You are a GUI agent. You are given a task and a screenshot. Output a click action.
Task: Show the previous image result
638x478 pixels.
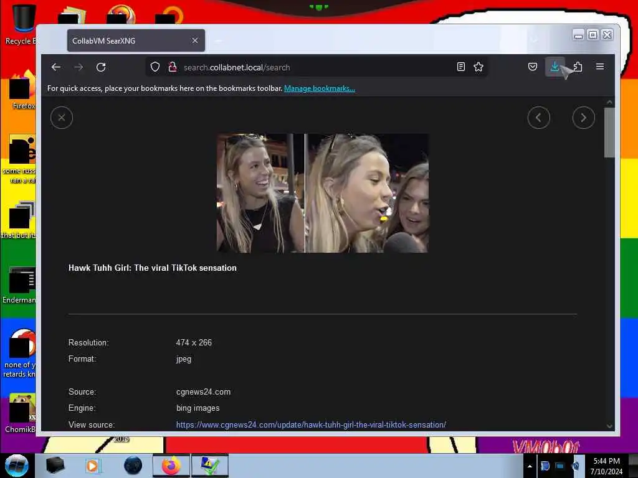(539, 118)
